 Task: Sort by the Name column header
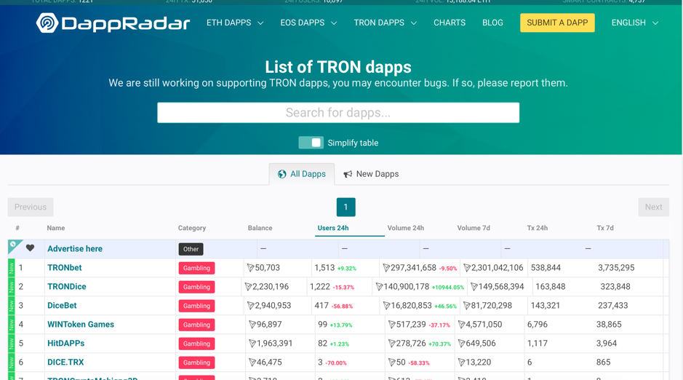pos(56,228)
